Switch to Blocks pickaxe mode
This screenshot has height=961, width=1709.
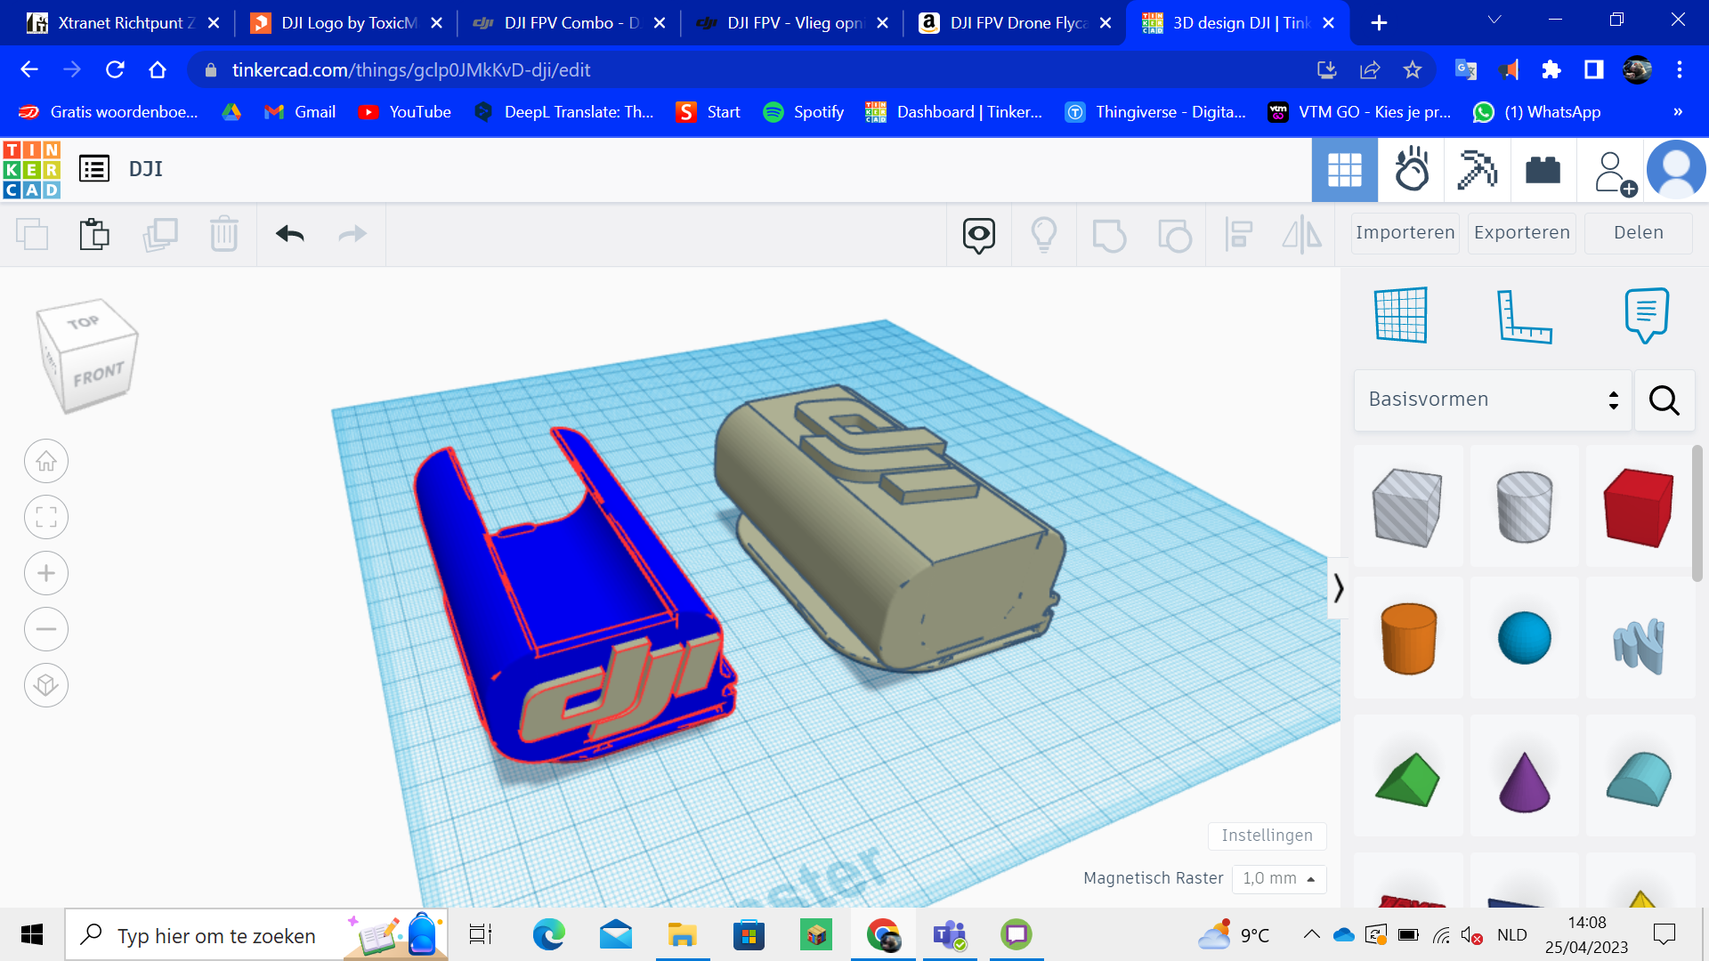(x=1478, y=170)
